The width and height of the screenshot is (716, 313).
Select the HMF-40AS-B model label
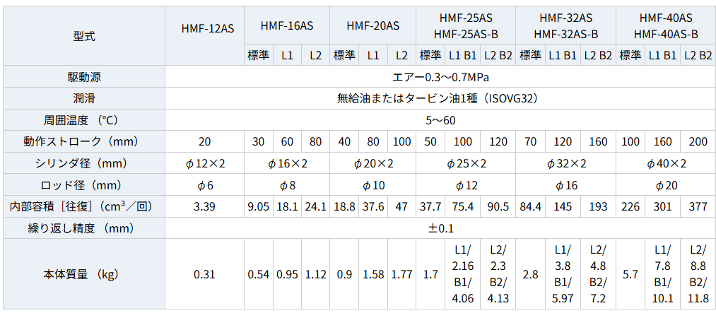coord(666,33)
